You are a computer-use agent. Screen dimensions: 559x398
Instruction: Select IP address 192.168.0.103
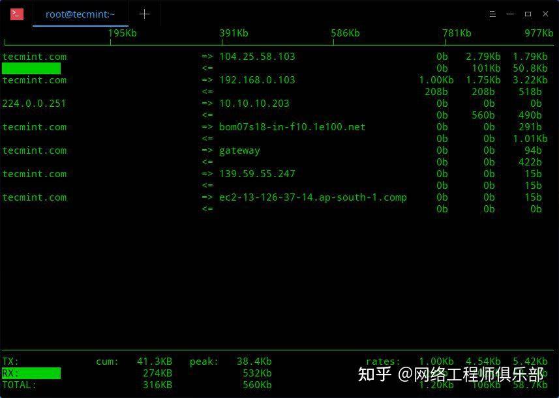click(x=257, y=80)
